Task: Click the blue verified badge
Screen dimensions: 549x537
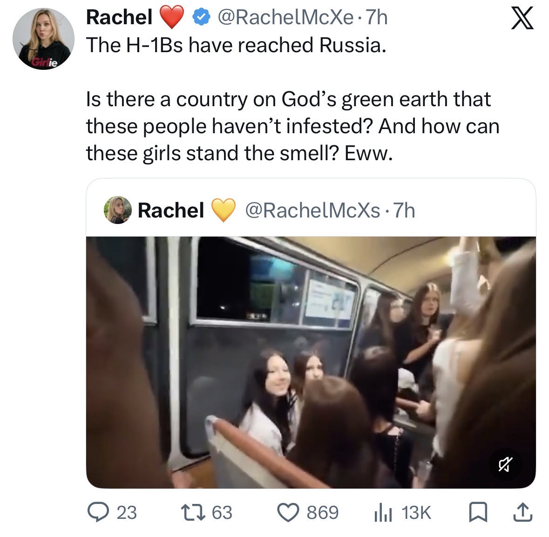Action: coord(201,17)
